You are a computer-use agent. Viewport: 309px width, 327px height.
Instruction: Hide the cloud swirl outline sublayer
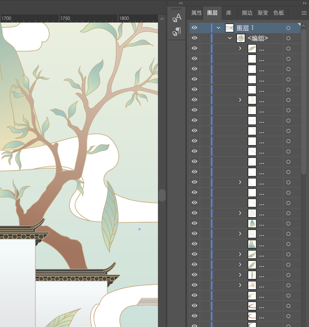pos(194,100)
